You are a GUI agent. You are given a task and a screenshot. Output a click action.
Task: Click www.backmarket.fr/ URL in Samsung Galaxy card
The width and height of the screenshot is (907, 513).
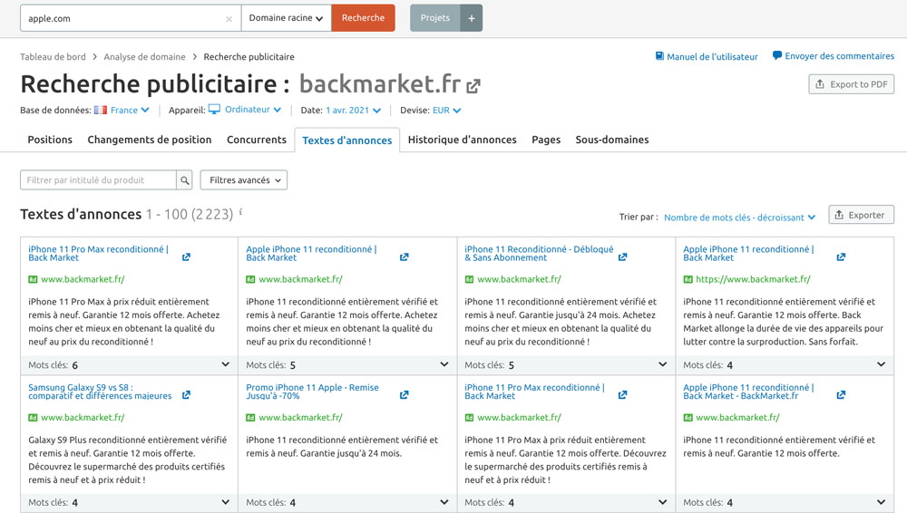tap(83, 417)
